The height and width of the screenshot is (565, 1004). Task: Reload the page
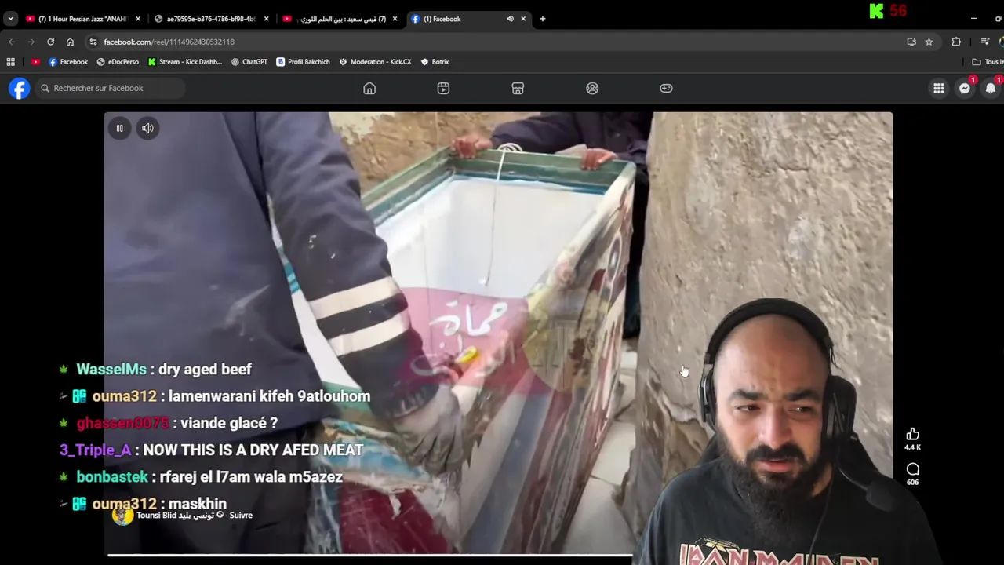click(50, 42)
